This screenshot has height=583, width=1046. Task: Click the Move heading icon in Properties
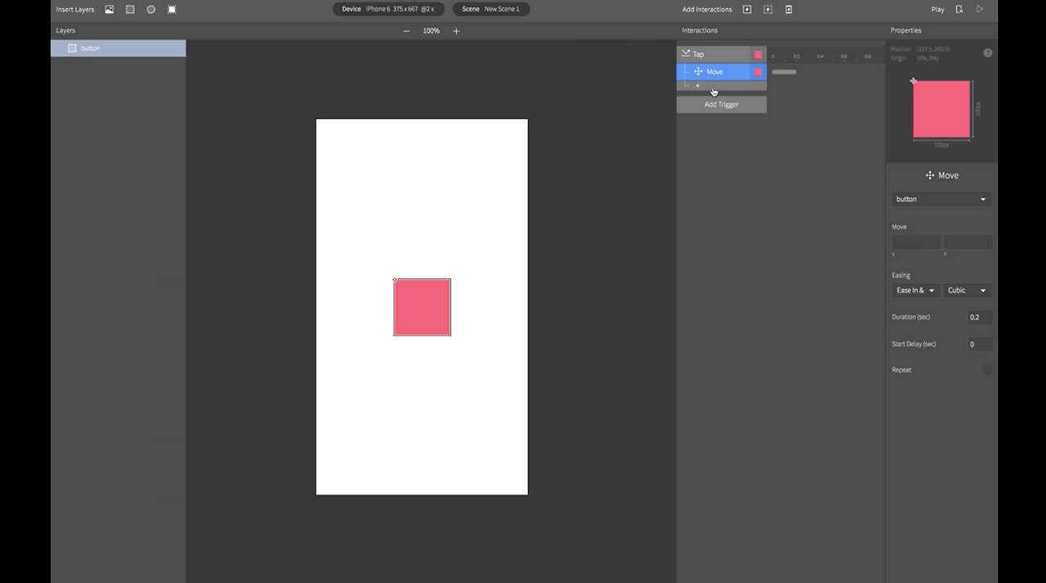[x=930, y=176]
